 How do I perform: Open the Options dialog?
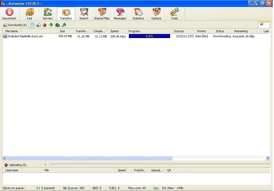pos(156,14)
